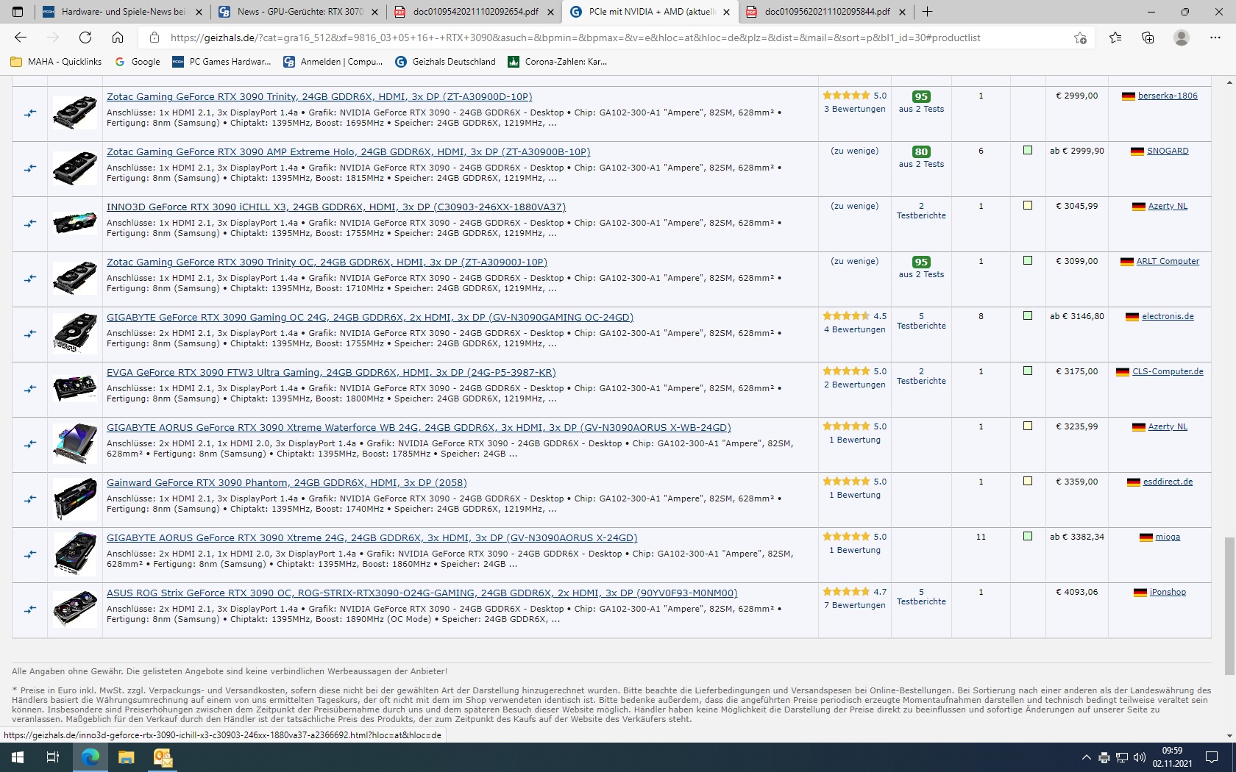1236x772 pixels.
Task: Tick the checkbox for Zotac Trinity OC
Action: click(x=1028, y=261)
